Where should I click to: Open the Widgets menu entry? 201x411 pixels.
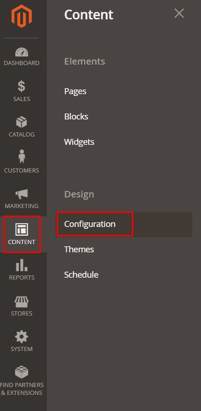(x=79, y=142)
